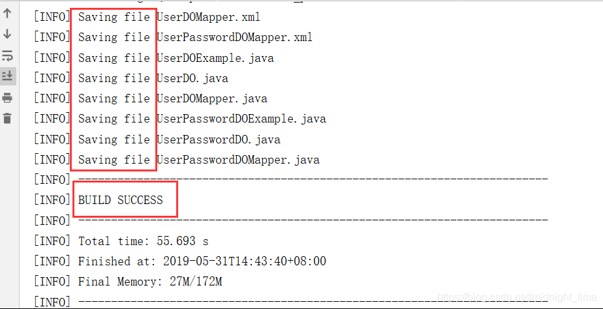Click the blog.csdn.net watermark URL
This screenshot has height=309, width=603.
[x=518, y=297]
